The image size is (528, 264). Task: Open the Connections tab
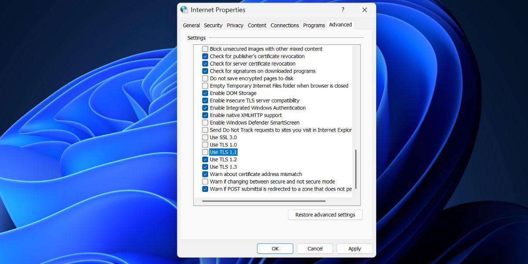[x=285, y=25]
